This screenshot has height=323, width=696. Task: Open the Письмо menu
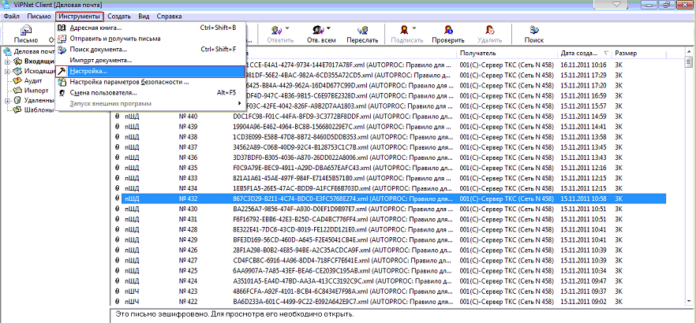(x=39, y=17)
